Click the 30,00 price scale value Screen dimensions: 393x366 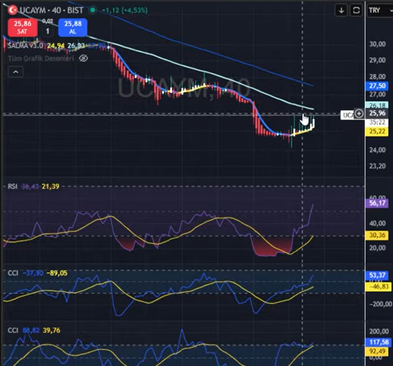coord(378,44)
